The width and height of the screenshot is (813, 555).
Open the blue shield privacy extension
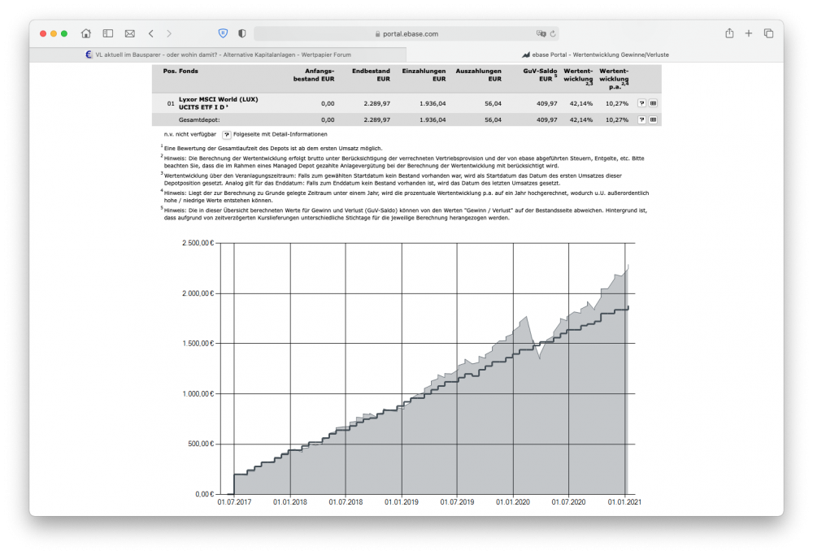(x=223, y=33)
